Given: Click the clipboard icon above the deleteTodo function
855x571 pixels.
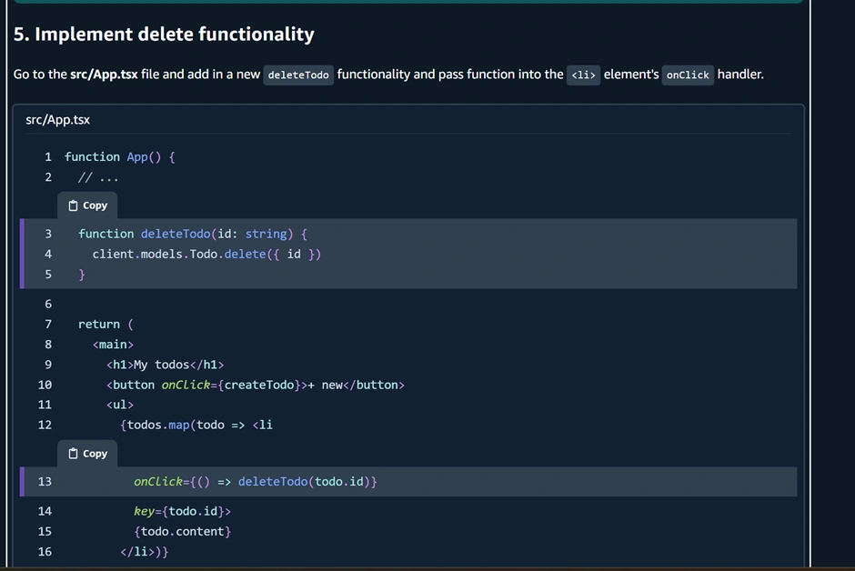Looking at the screenshot, I should point(74,205).
